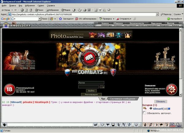Open the Анкета link
Screen dimensions: 184x133
(175, 25)
